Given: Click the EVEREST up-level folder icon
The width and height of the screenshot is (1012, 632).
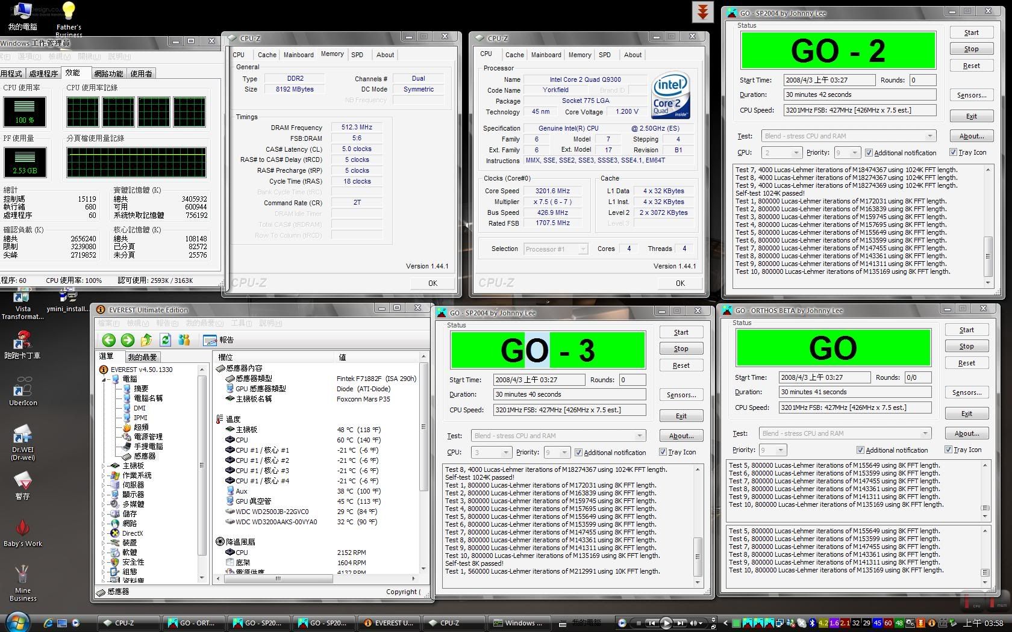Looking at the screenshot, I should (146, 340).
